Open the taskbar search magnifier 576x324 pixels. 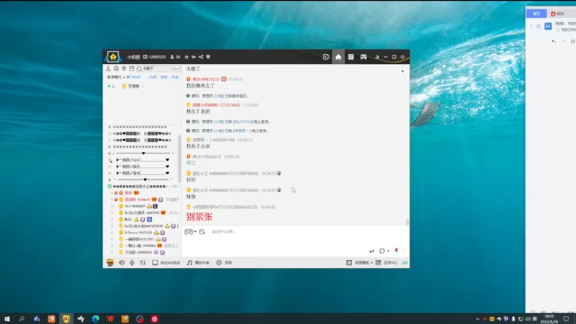pos(22,319)
